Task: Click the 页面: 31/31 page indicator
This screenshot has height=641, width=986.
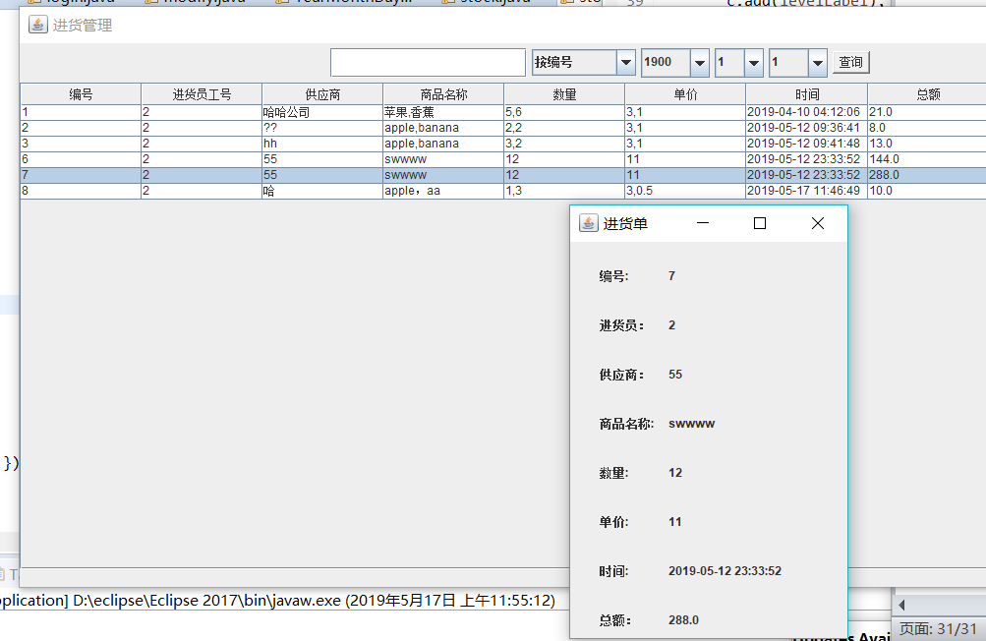Action: (938, 629)
